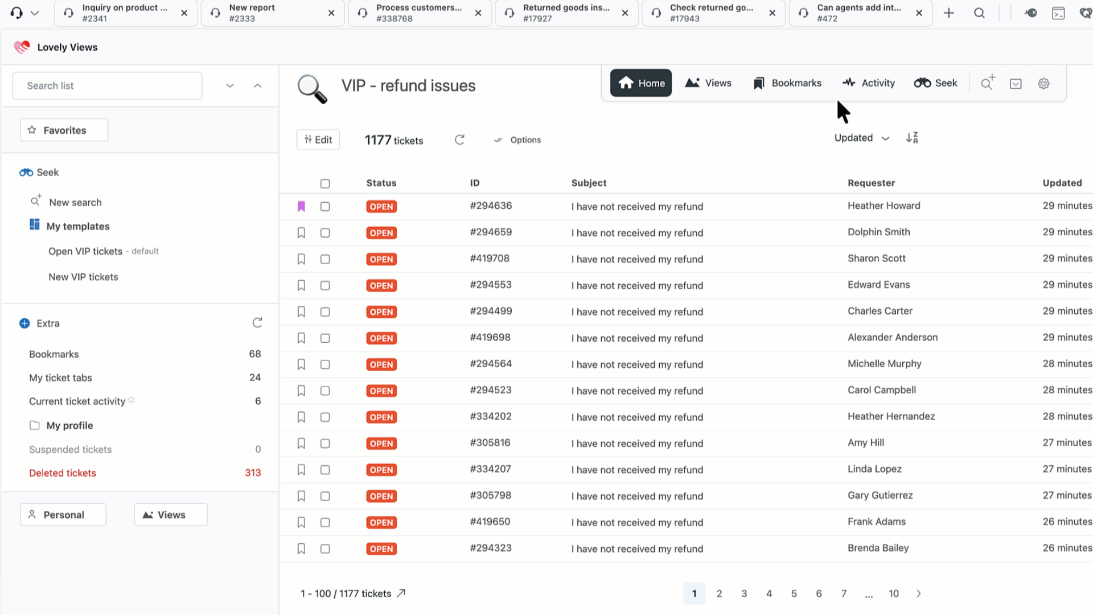This screenshot has height=615, width=1093.
Task: Open the 1177 tickets external link arrow
Action: [x=401, y=593]
